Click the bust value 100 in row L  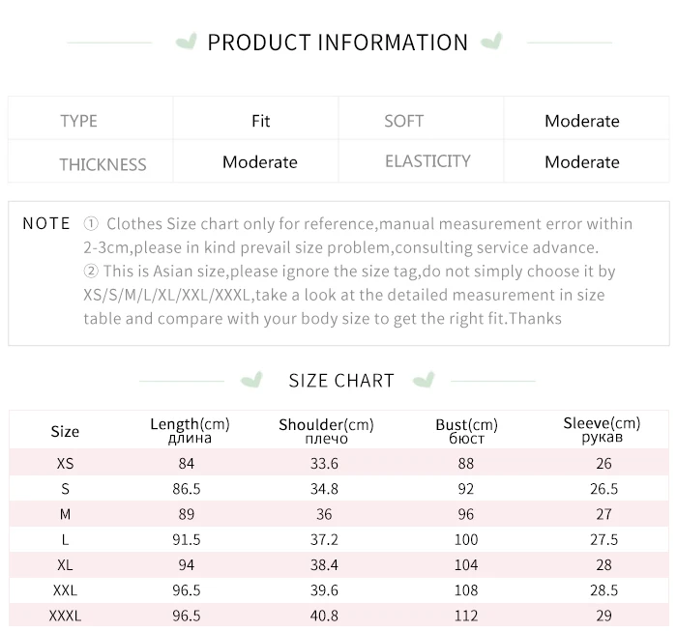point(466,539)
